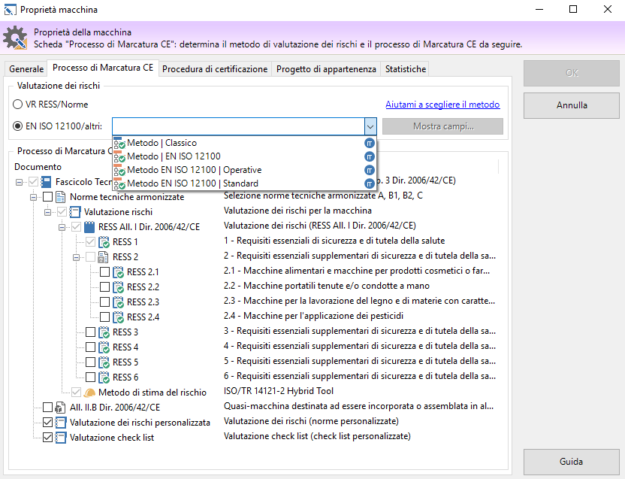The height and width of the screenshot is (479, 625).
Task: Open the Aiutami a scegliere il metodo link
Action: [442, 105]
